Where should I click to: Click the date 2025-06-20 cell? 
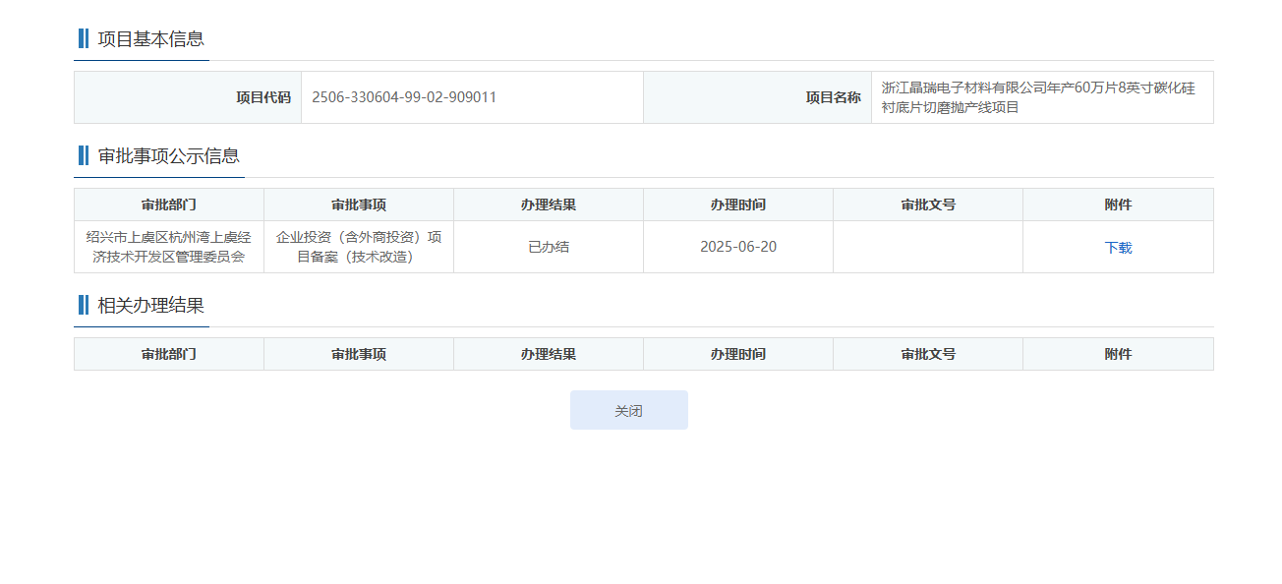point(738,247)
